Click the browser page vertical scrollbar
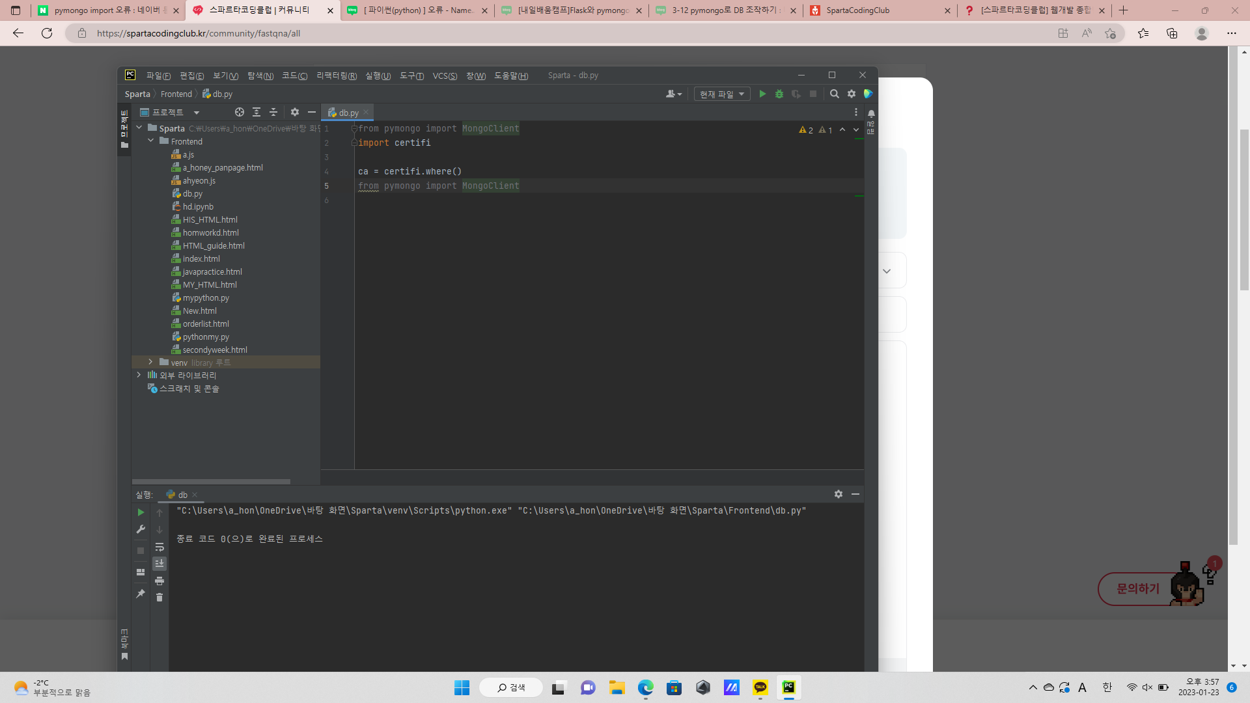Screen dimensions: 1250x703 (1244, 208)
